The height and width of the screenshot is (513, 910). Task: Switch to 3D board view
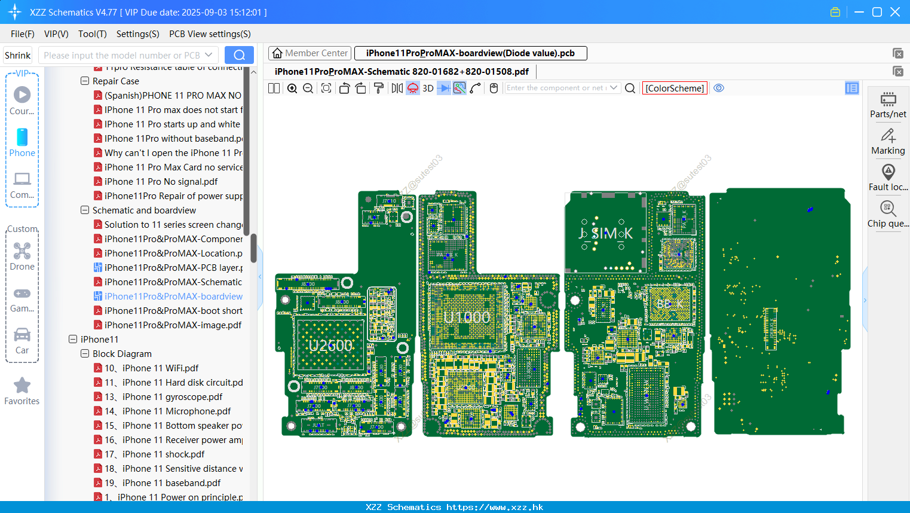click(x=428, y=88)
